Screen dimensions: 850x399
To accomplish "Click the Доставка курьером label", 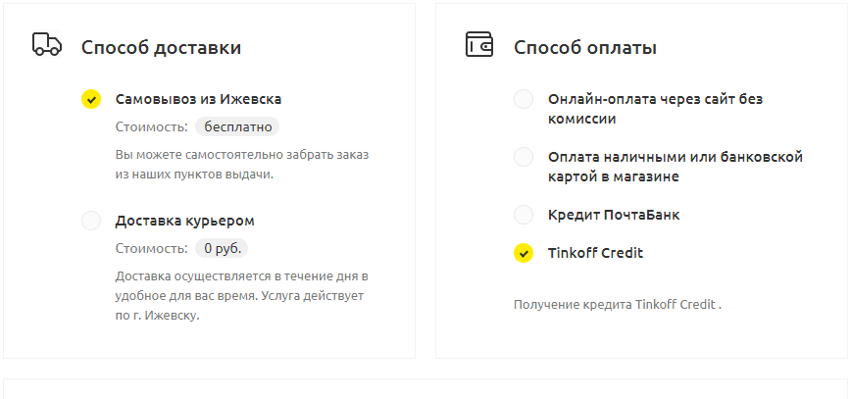I will point(185,221).
